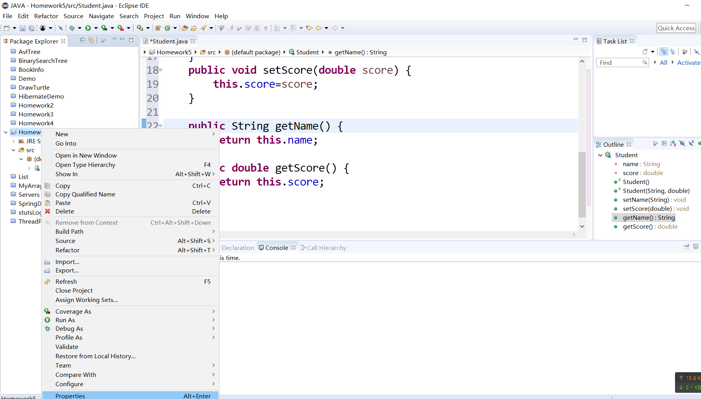
Task: Toggle Link with Editor in Package Explorer
Action: click(x=91, y=40)
